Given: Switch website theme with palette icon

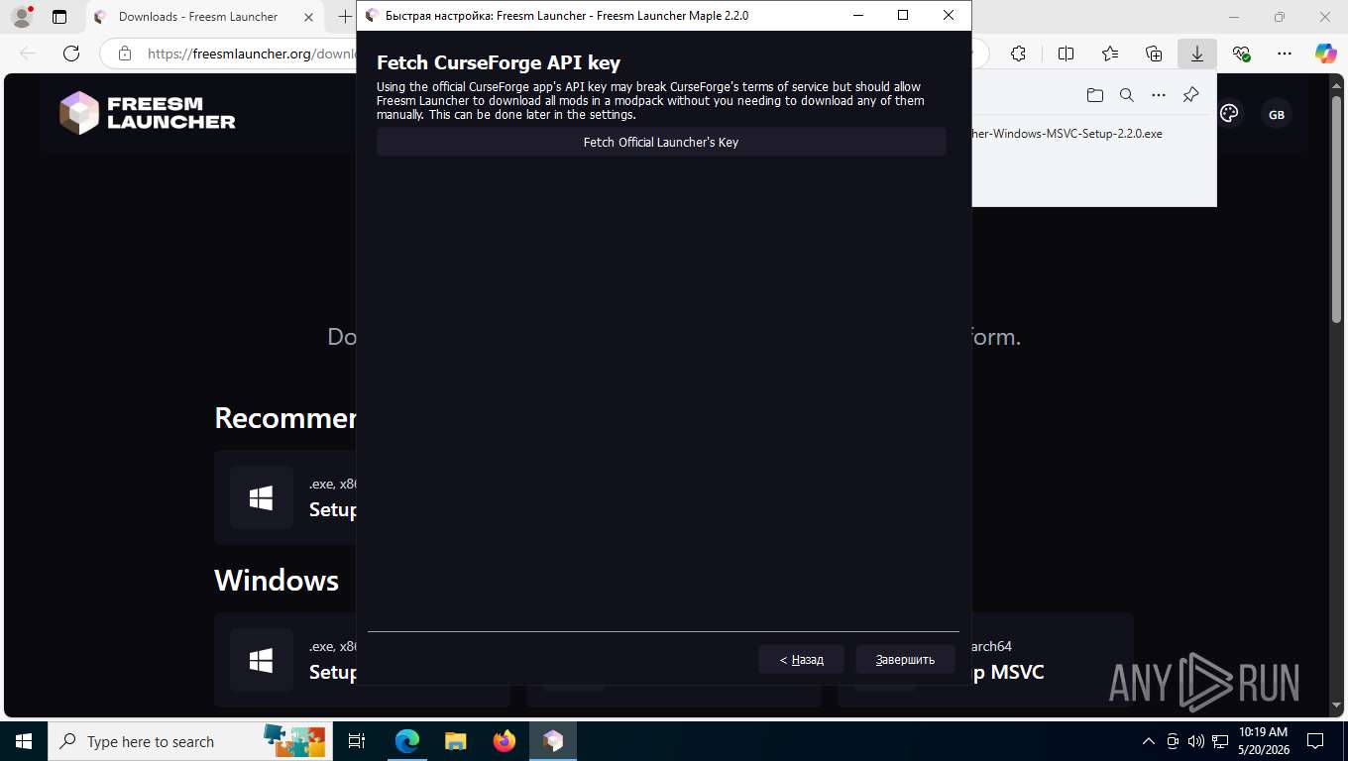Looking at the screenshot, I should tap(1229, 114).
